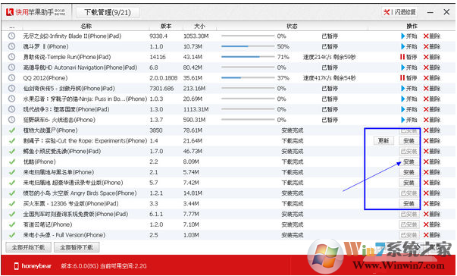Install 买火车票 - 12306 专业版
Image resolution: width=457 pixels, height=276 pixels.
pyautogui.click(x=408, y=204)
